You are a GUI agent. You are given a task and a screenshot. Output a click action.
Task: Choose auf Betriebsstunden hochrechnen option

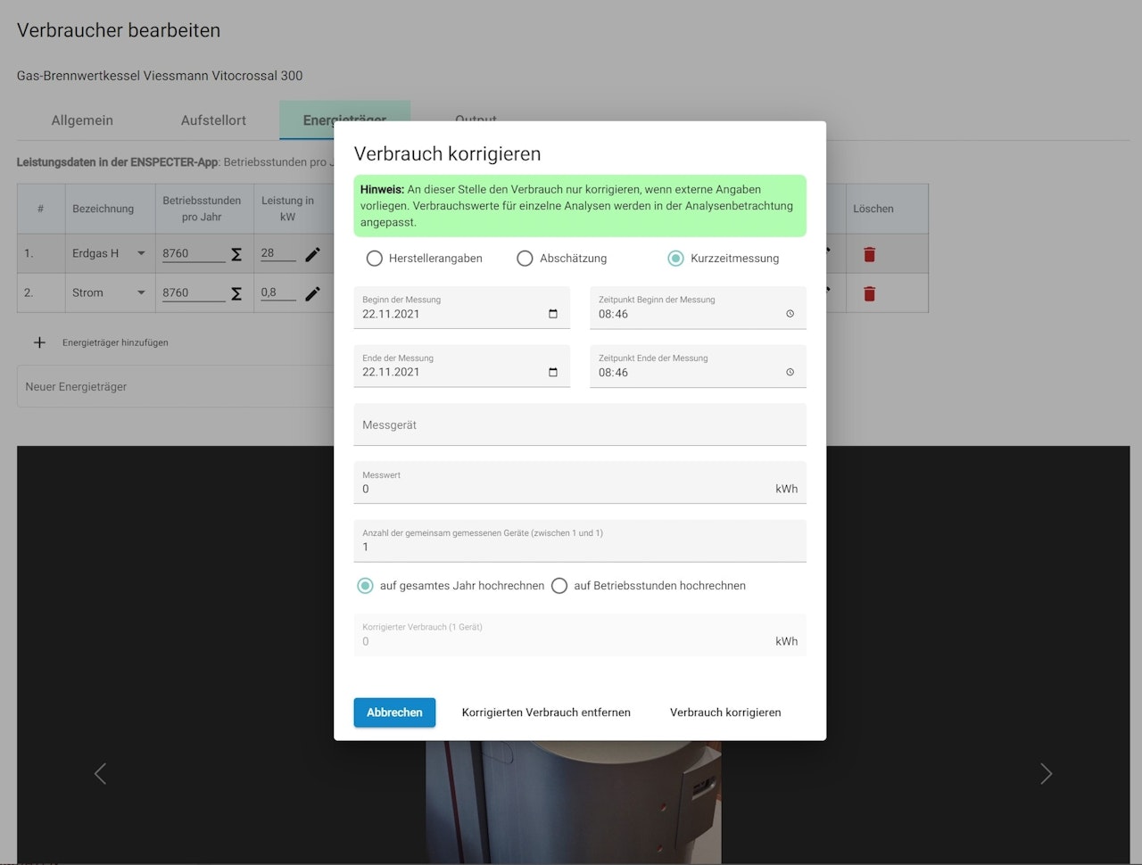pyautogui.click(x=559, y=586)
